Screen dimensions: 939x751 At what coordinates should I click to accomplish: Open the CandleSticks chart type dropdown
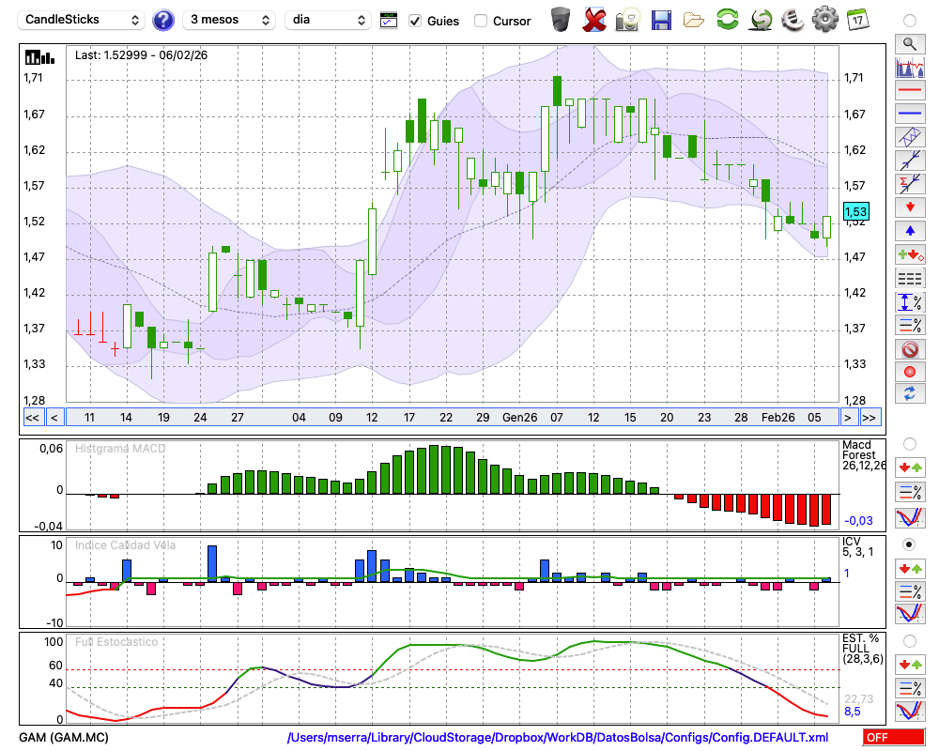pyautogui.click(x=82, y=20)
